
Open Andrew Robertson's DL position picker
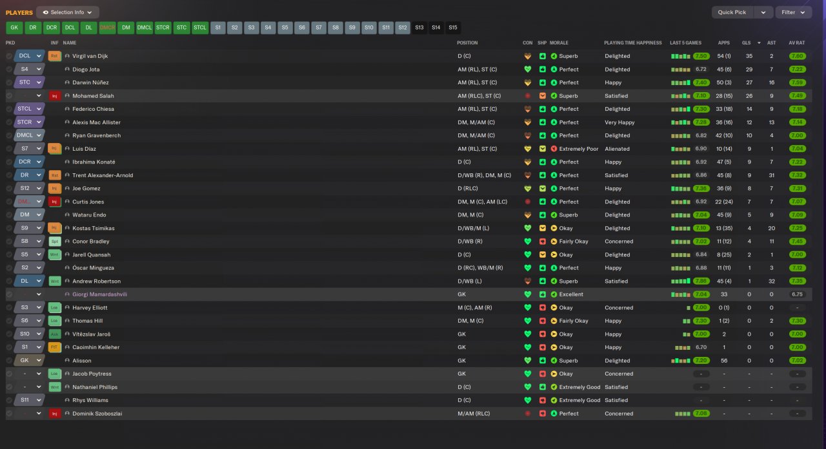(30, 282)
